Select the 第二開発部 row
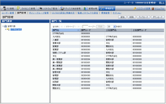 (x=108, y=69)
